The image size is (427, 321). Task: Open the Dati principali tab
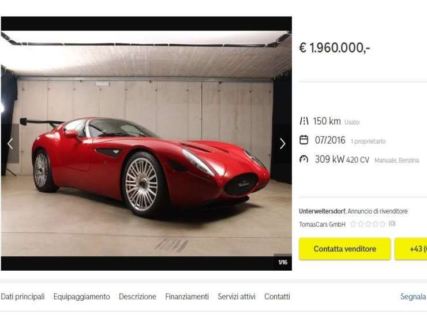(x=23, y=297)
